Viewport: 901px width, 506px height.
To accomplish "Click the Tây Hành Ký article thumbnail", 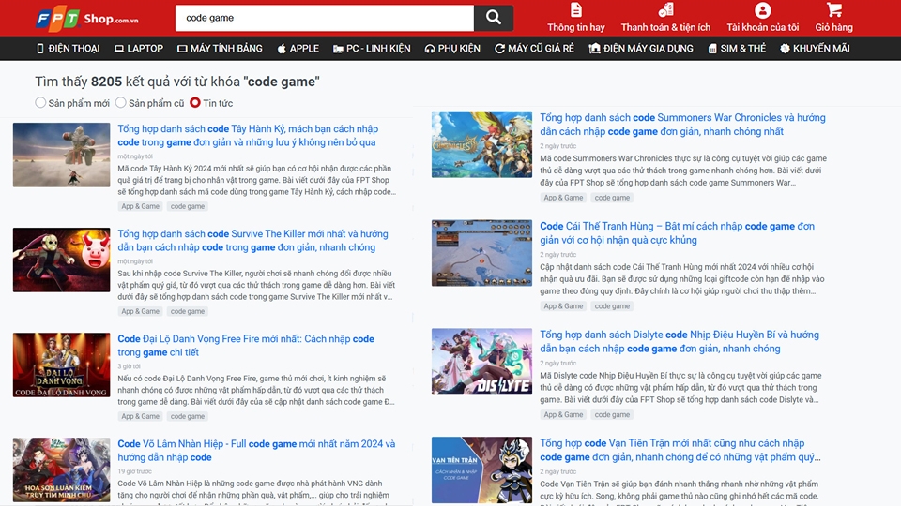I will coord(62,155).
